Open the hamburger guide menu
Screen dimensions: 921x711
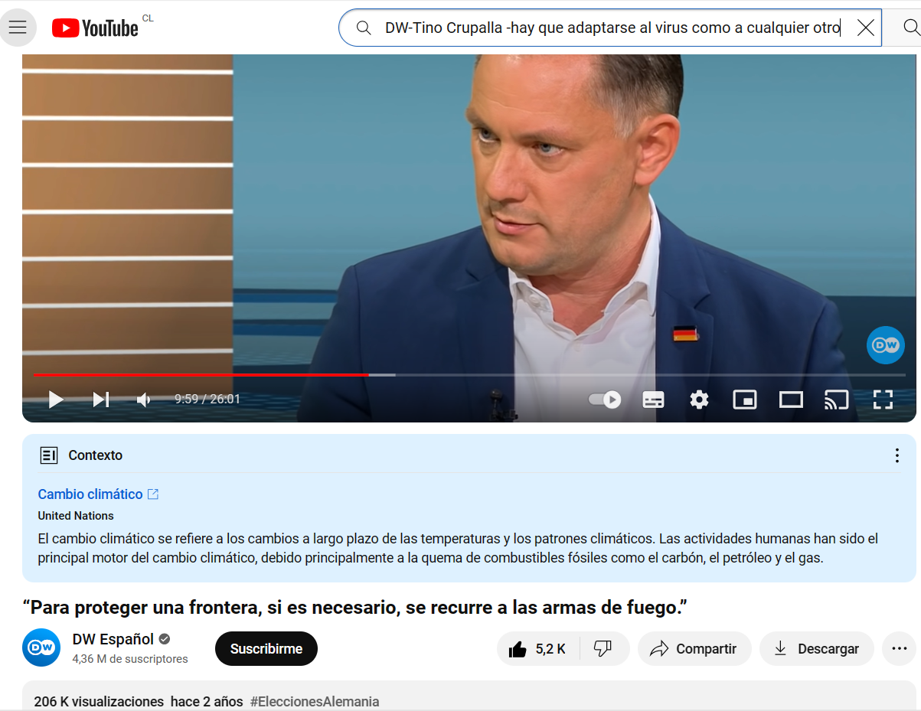18,28
